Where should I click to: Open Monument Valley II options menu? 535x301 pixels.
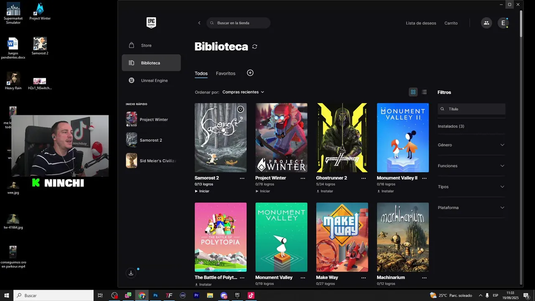424,178
